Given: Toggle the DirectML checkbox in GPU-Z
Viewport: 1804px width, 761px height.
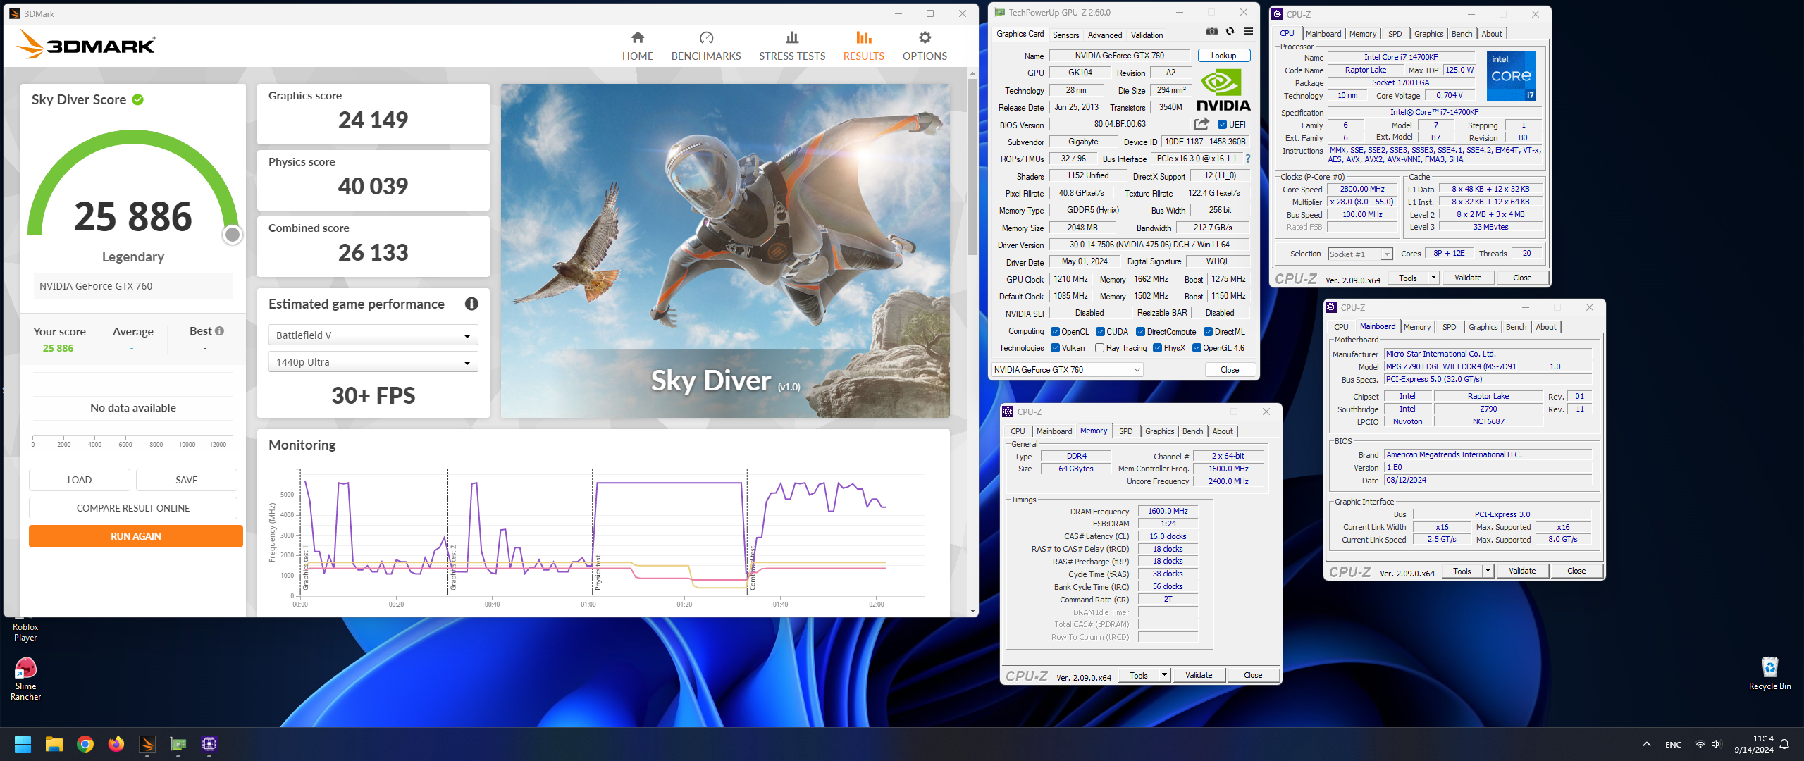Looking at the screenshot, I should [1208, 332].
